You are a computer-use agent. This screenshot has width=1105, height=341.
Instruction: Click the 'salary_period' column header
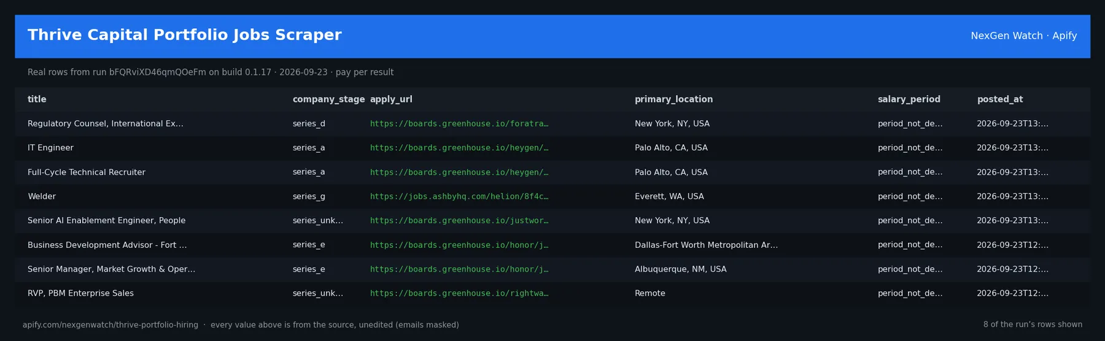tap(909, 99)
